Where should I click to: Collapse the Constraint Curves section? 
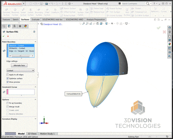(x=36, y=87)
